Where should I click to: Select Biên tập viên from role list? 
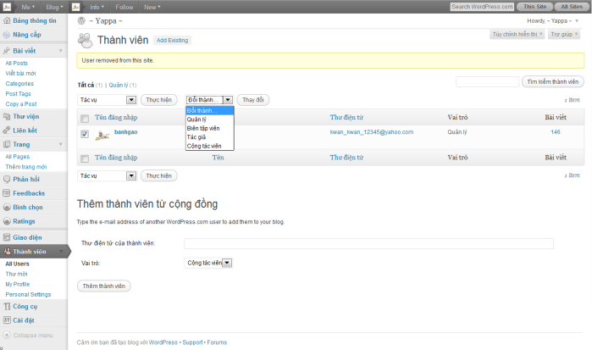pyautogui.click(x=203, y=128)
